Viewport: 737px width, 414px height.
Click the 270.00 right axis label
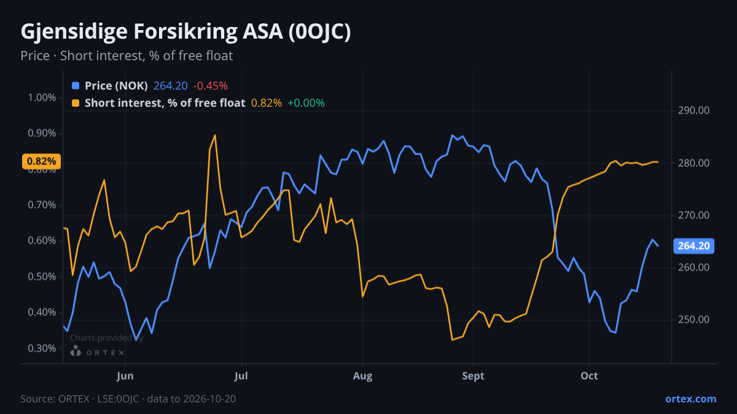pos(695,215)
